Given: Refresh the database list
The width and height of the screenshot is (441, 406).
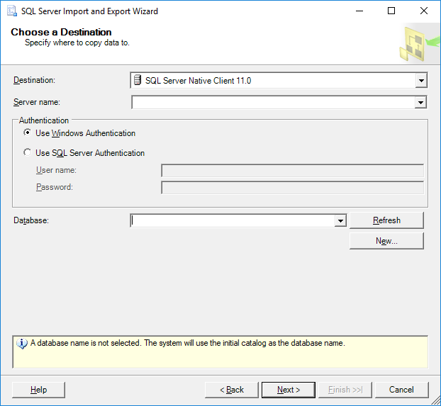Looking at the screenshot, I should coord(386,220).
